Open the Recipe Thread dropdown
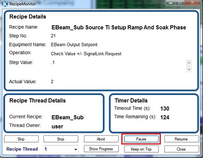Image resolution: width=203 pixels, height=158 pixels. click(61, 149)
